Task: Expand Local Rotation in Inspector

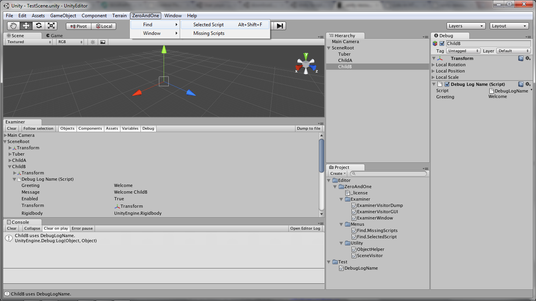Action: click(434, 65)
